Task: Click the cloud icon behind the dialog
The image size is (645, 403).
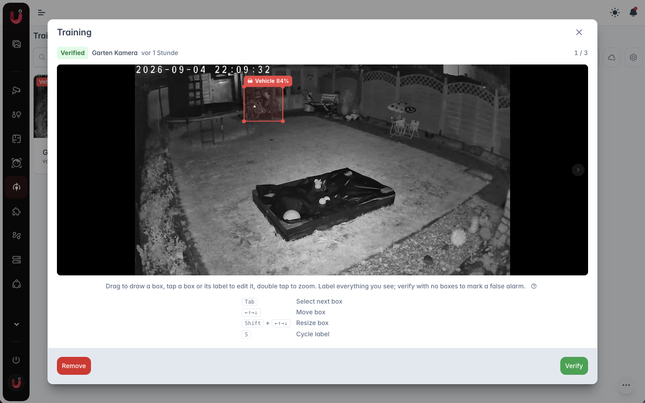Action: (612, 57)
